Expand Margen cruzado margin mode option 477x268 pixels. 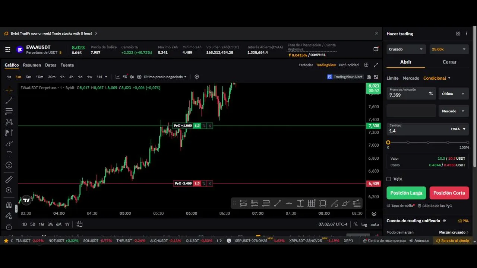click(x=454, y=232)
